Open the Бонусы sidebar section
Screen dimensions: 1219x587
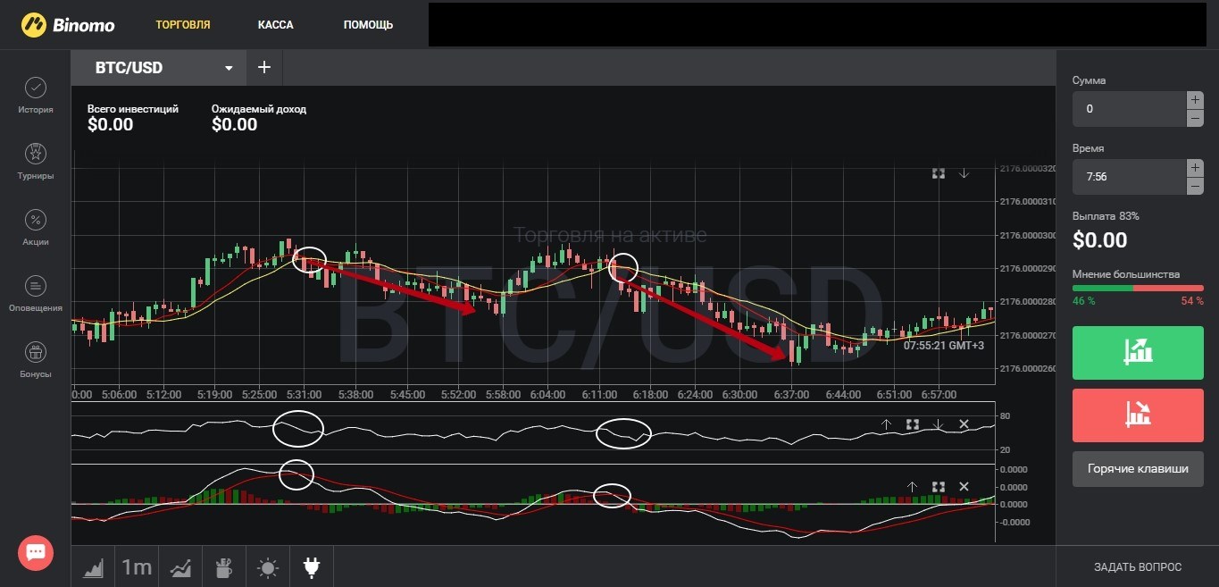tap(36, 361)
